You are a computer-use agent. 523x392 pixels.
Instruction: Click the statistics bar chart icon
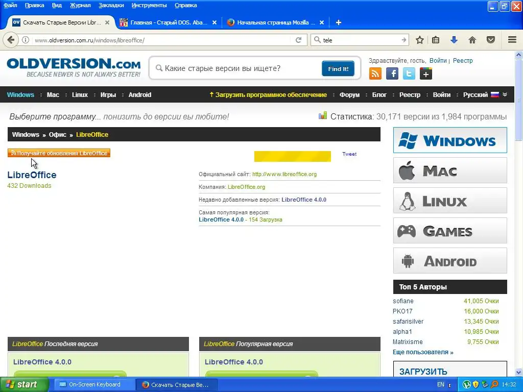point(323,116)
